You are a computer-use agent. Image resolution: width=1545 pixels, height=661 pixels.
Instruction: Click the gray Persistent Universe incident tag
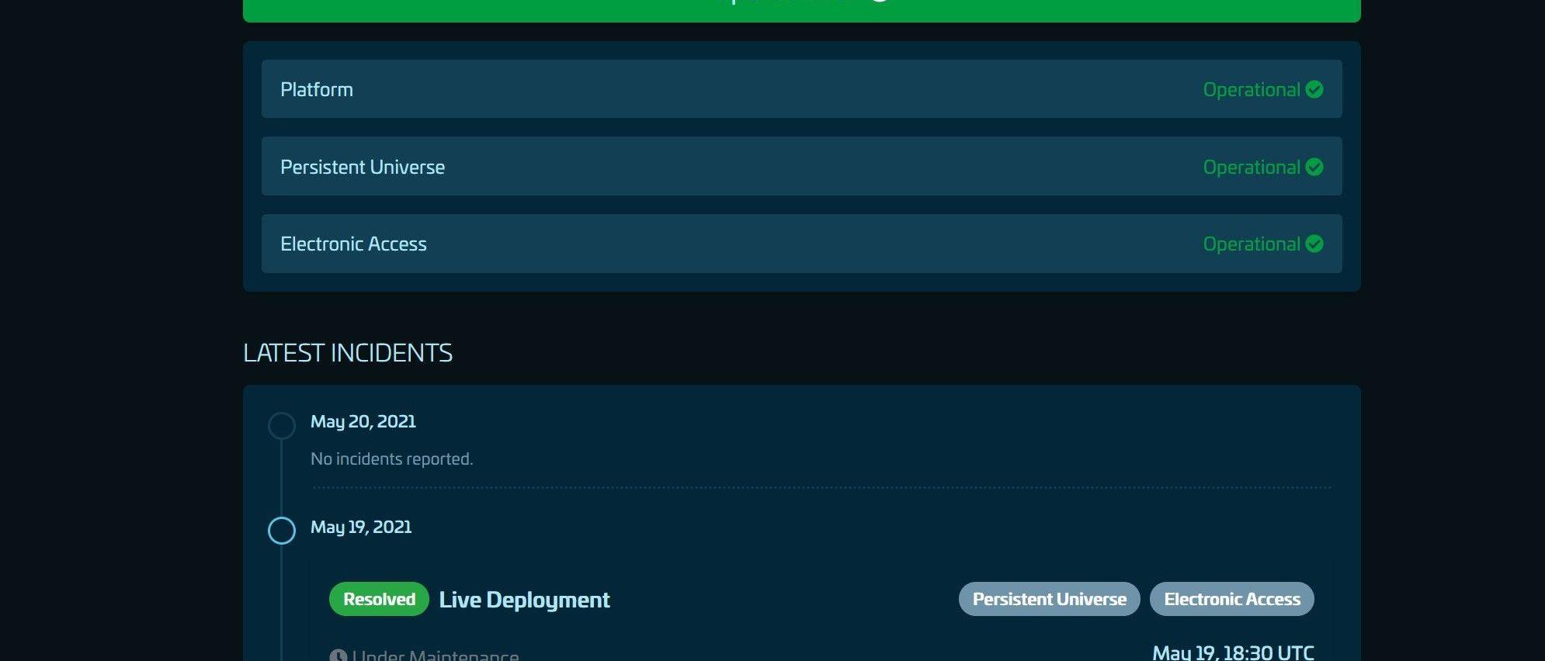pyautogui.click(x=1049, y=599)
